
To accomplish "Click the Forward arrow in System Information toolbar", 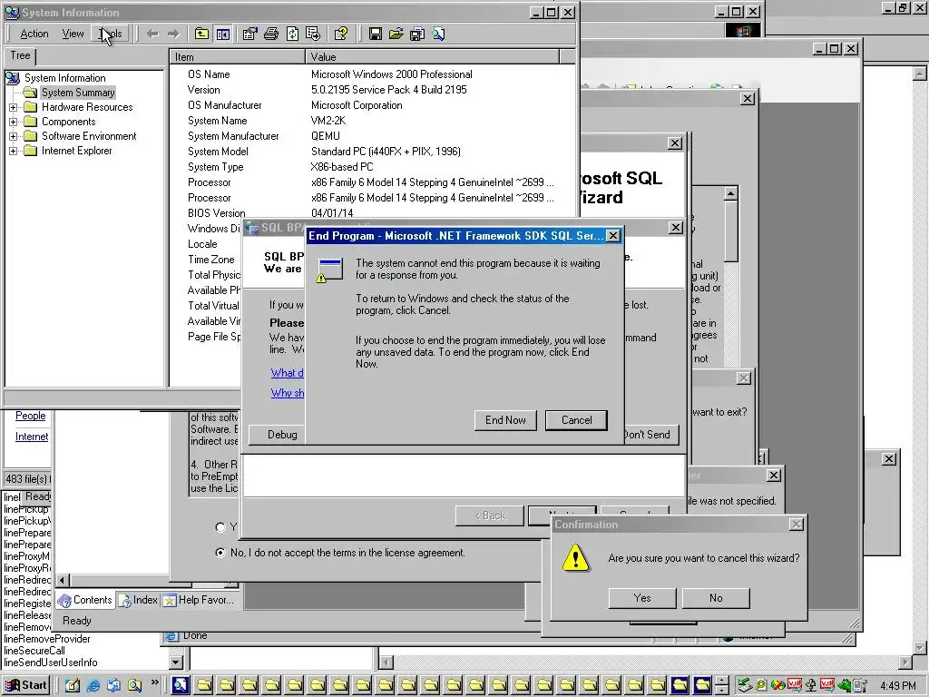I will point(173,34).
